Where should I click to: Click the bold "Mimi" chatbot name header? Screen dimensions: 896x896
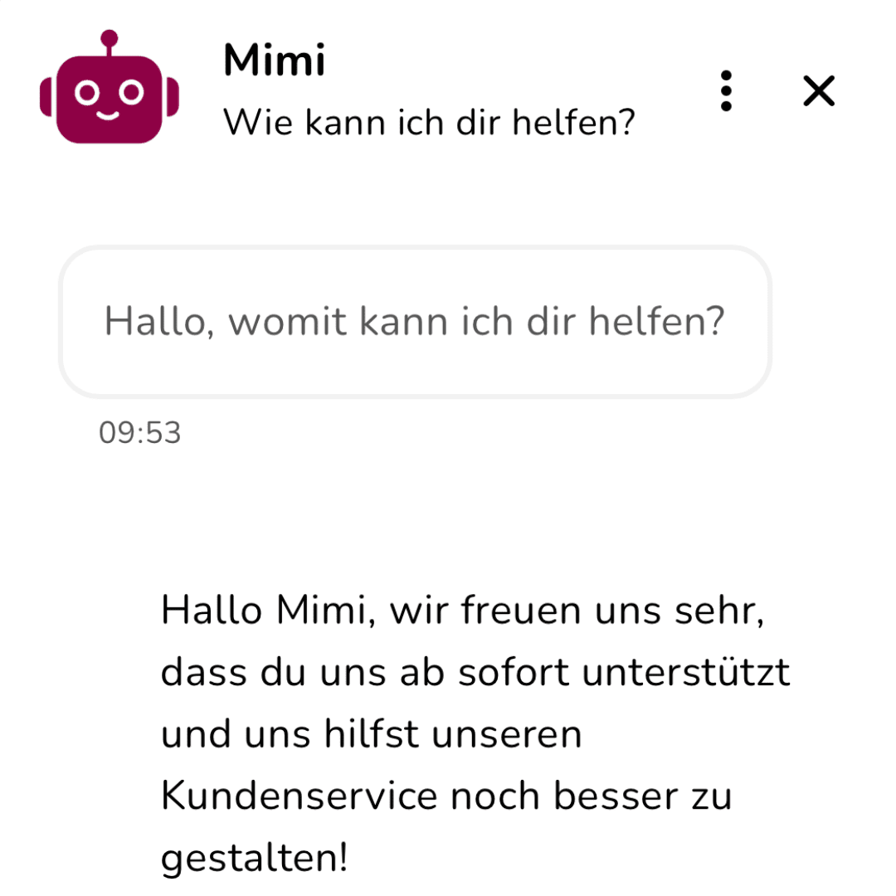(x=275, y=61)
